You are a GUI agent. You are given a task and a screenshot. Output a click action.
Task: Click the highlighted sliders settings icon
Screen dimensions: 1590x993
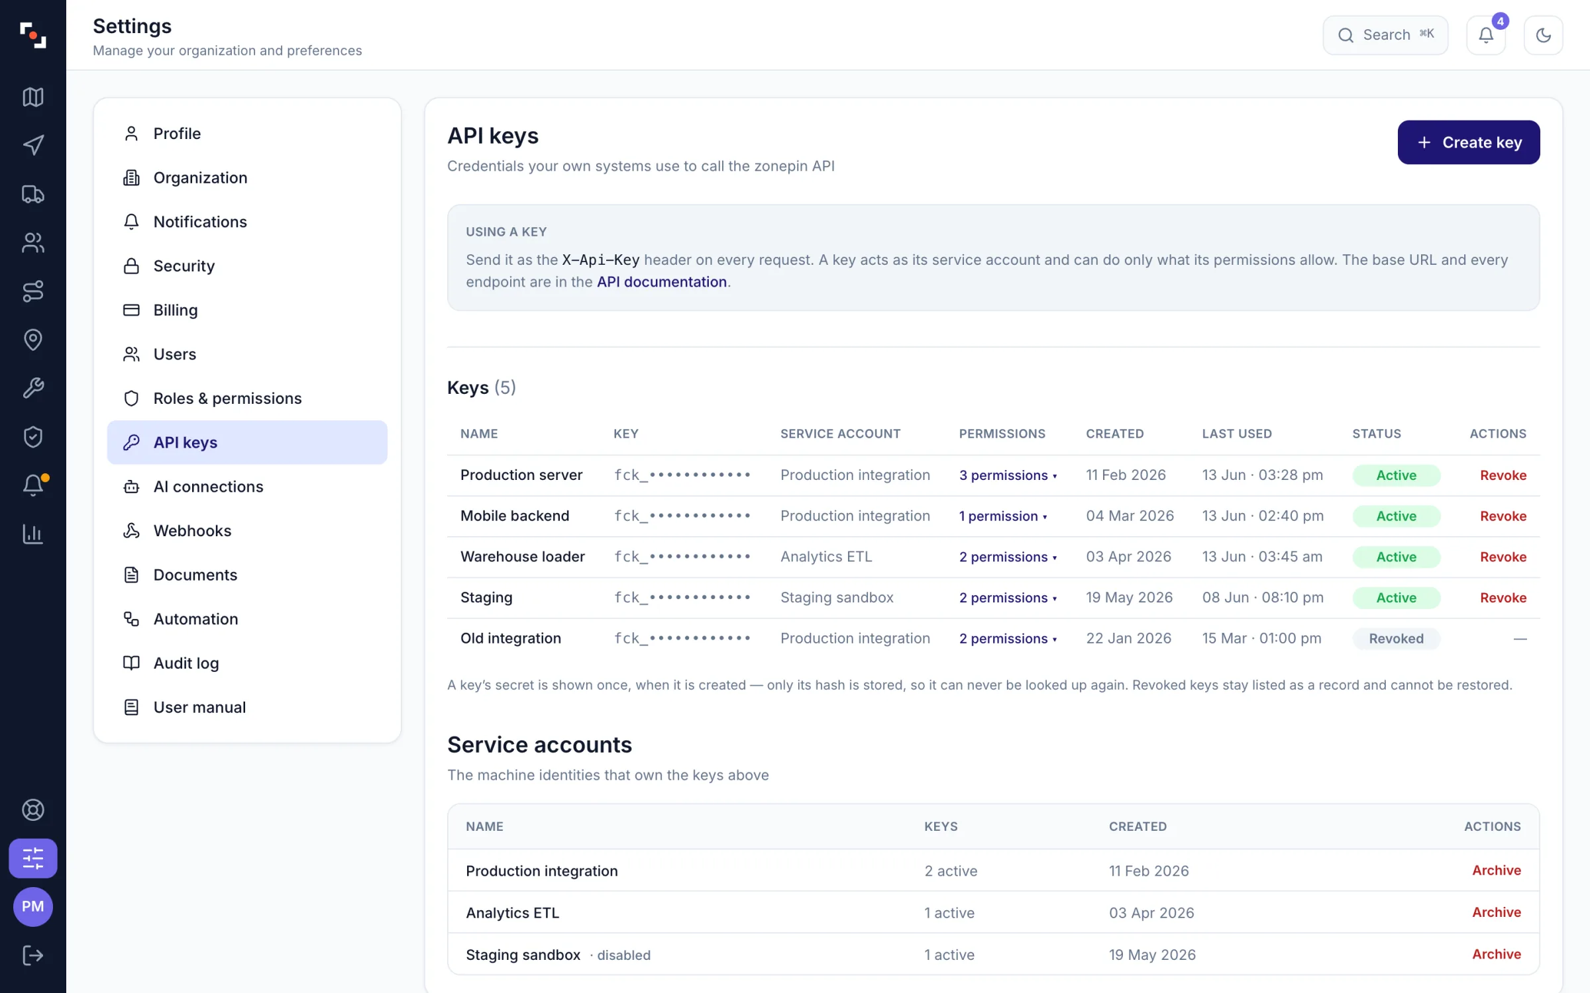point(33,859)
